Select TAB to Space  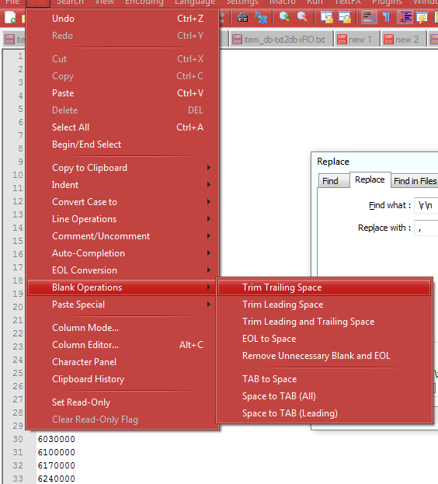(x=324, y=379)
